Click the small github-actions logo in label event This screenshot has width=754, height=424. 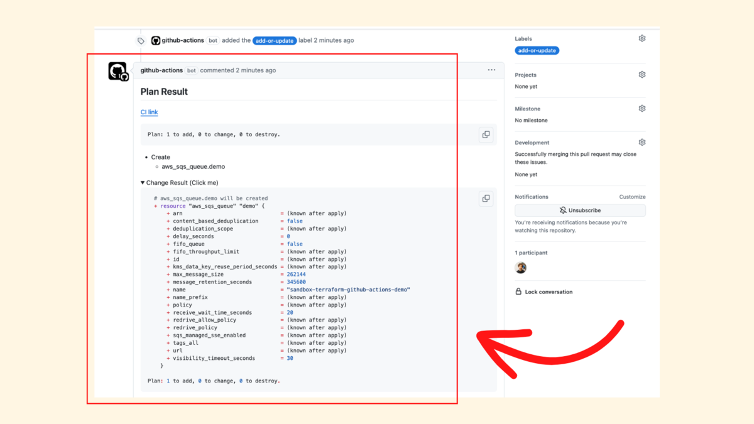click(x=156, y=41)
